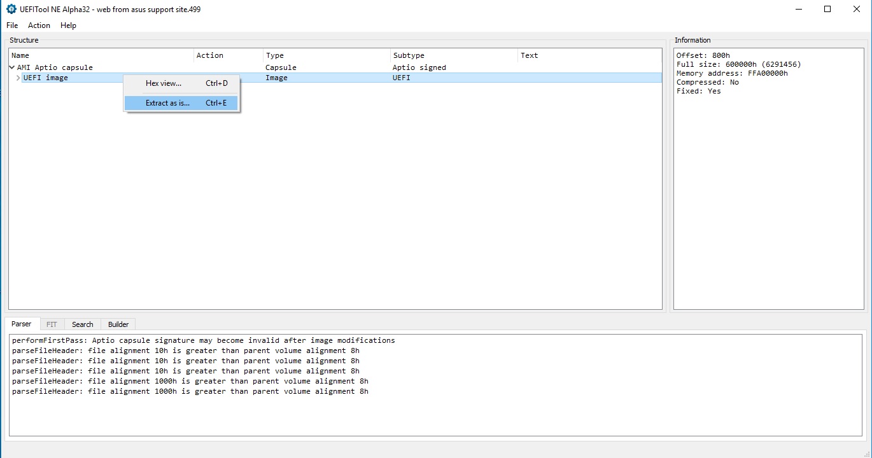
Task: Close the UEFITool window
Action: (857, 10)
